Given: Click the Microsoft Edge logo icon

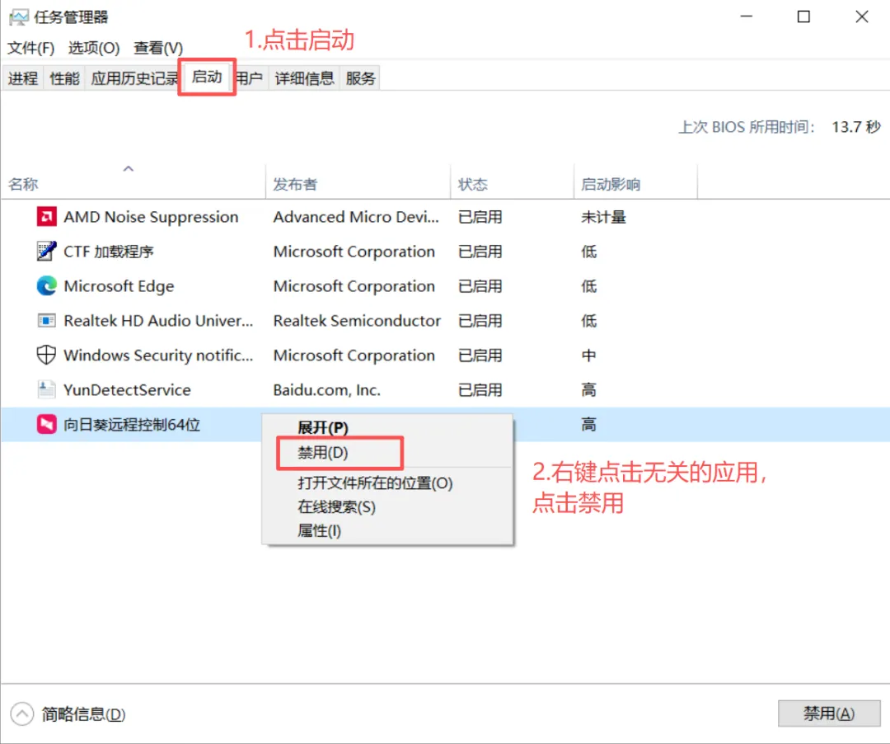Looking at the screenshot, I should click(x=46, y=285).
